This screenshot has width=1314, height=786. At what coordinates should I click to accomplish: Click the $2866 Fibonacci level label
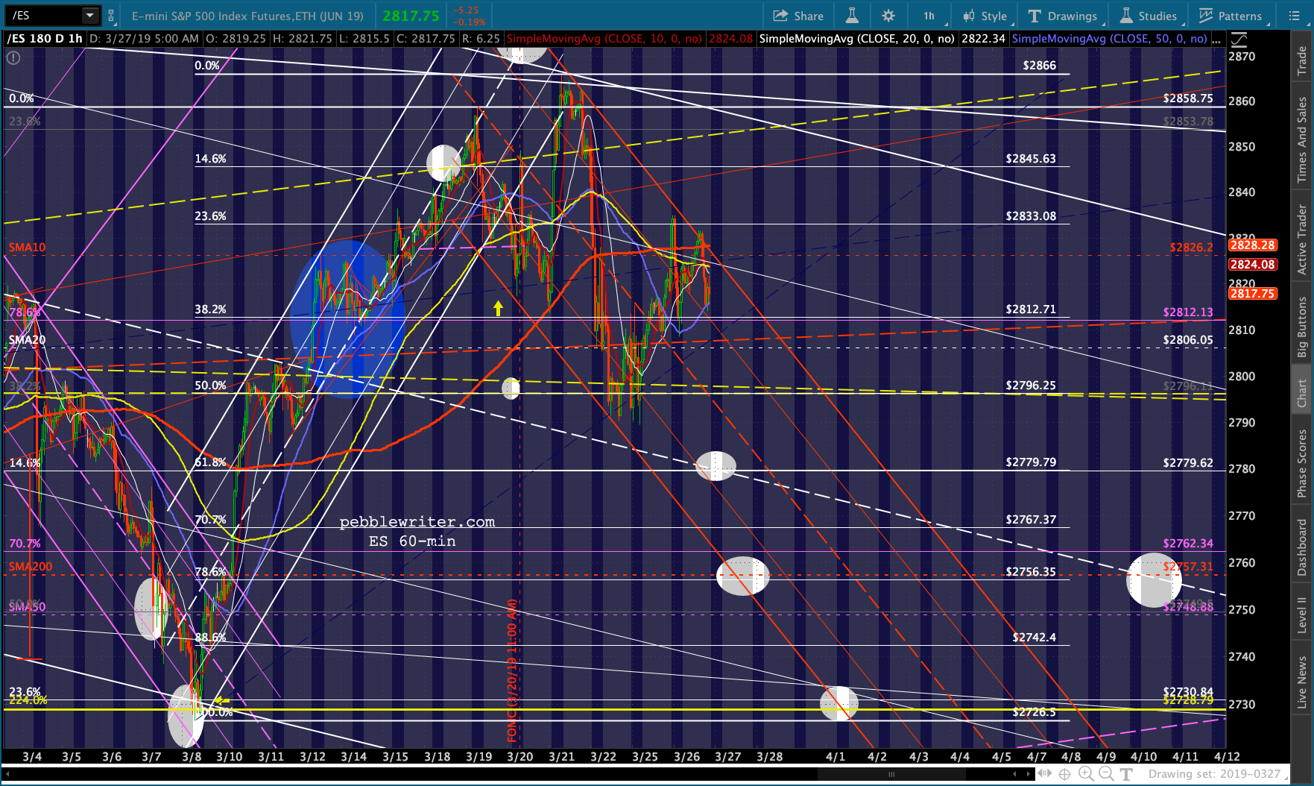click(x=1039, y=66)
